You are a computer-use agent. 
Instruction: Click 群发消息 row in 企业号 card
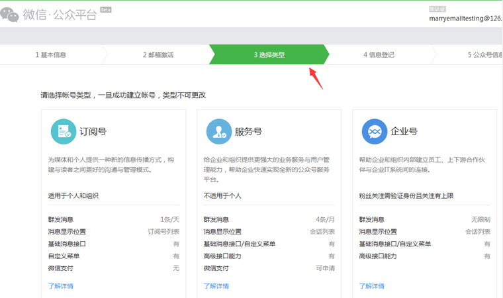click(425, 220)
